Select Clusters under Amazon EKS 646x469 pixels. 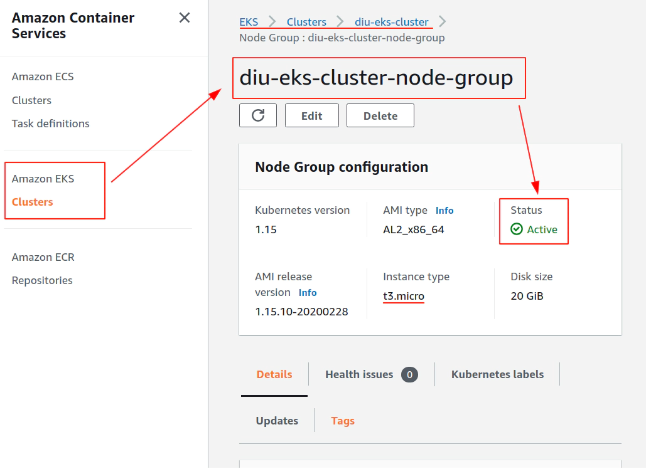point(33,202)
